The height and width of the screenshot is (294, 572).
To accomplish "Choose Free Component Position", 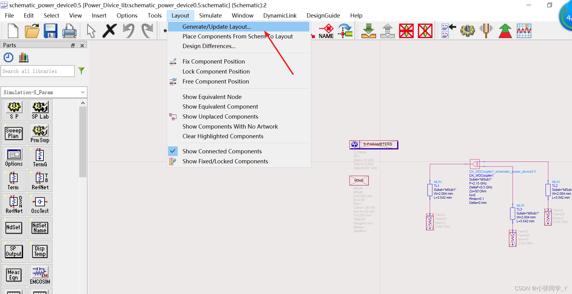I will (x=238, y=81).
